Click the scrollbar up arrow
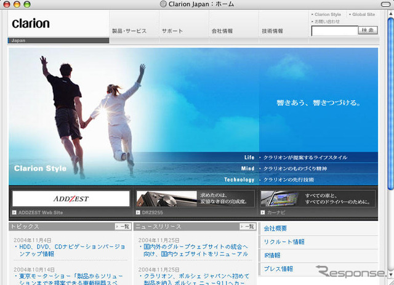Image resolution: width=394 pixels, height=285 pixels. [390, 14]
